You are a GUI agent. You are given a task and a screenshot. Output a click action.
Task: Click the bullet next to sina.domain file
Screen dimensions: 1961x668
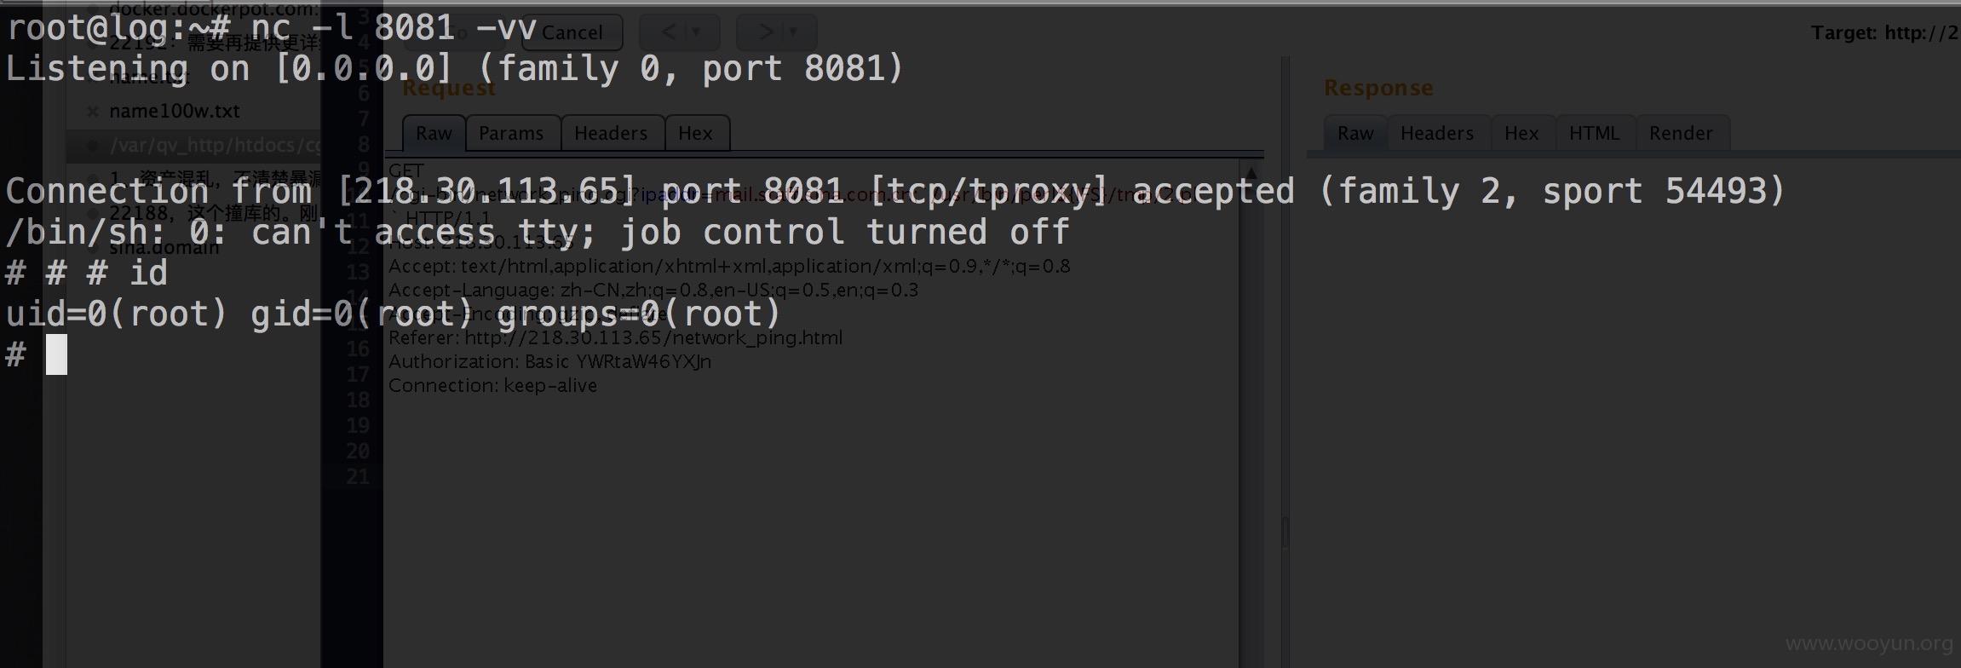tap(93, 248)
